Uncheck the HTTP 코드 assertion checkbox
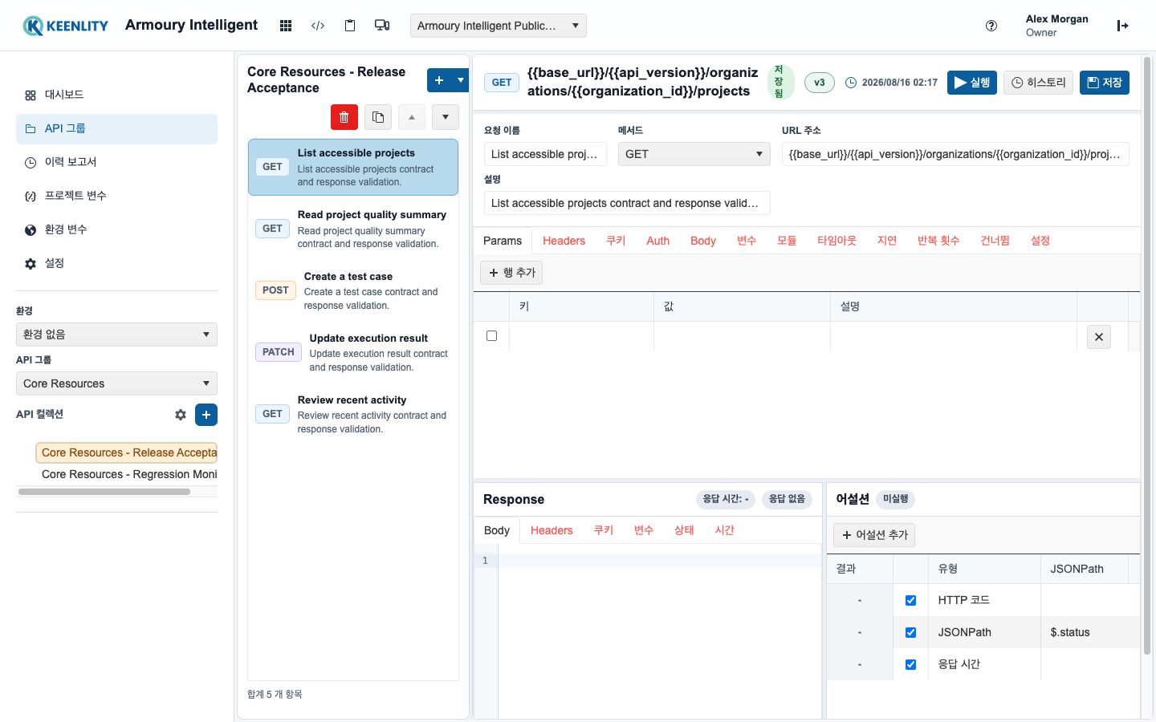Image resolution: width=1156 pixels, height=722 pixels. (x=910, y=600)
